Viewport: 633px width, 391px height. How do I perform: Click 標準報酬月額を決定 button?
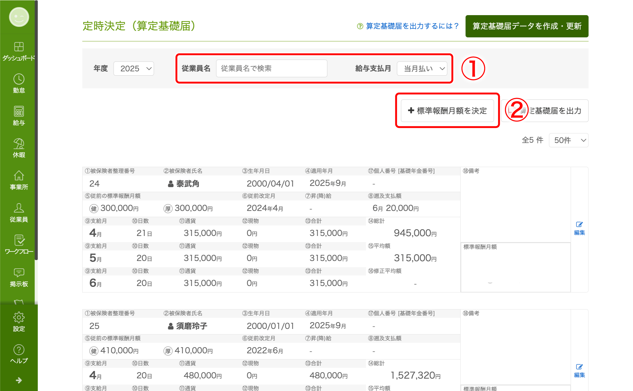447,111
